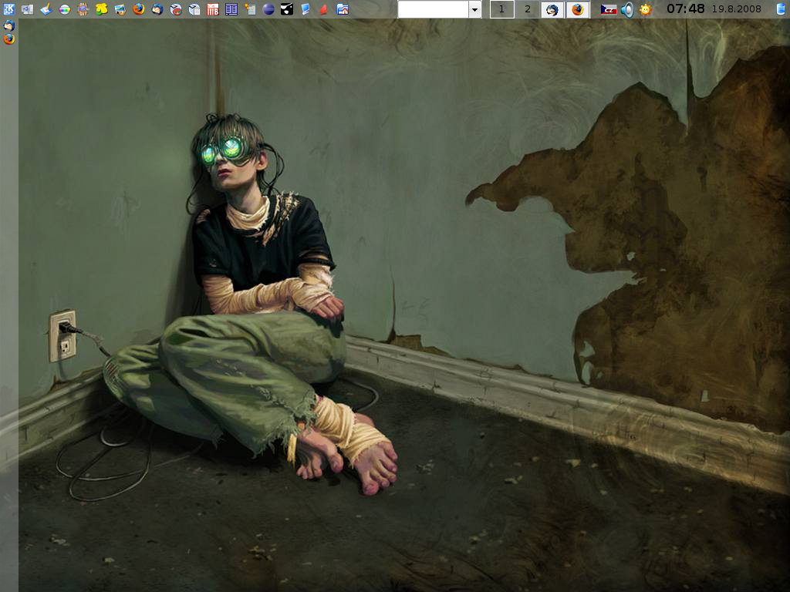The height and width of the screenshot is (592, 790).
Task: Launch the red bird application icon
Action: (324, 9)
